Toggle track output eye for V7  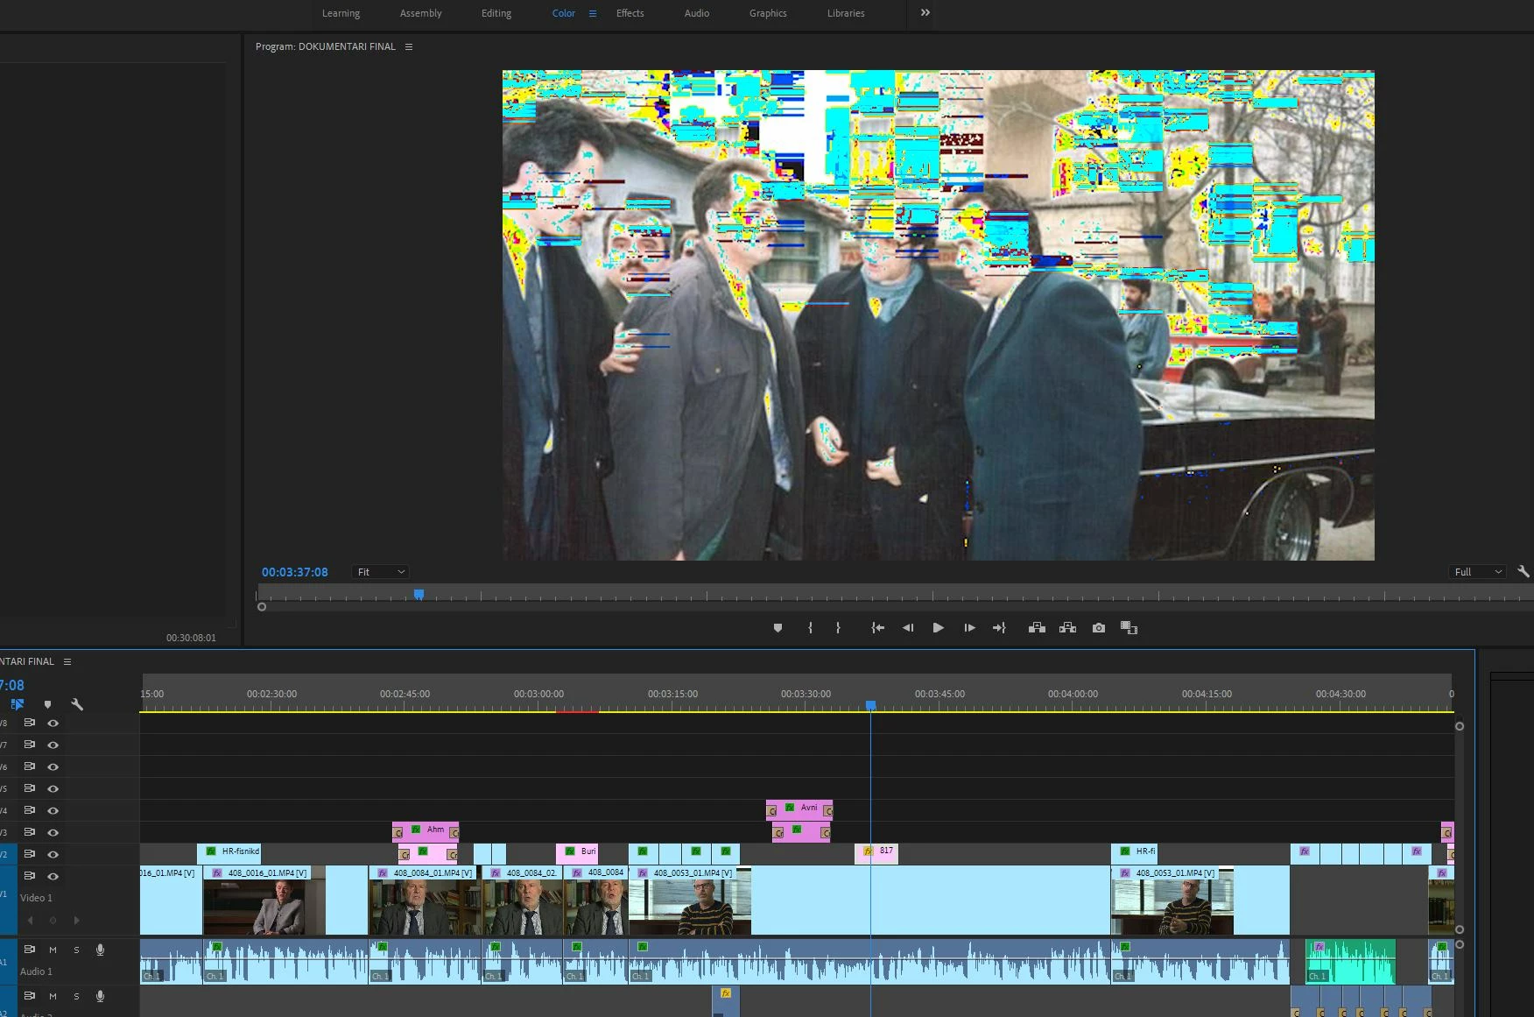(53, 745)
